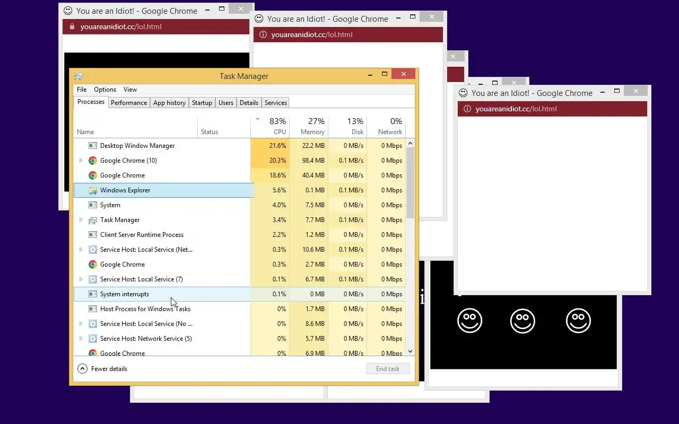Screen dimensions: 679x424
Task: Switch to the Details tab
Action: [249, 103]
